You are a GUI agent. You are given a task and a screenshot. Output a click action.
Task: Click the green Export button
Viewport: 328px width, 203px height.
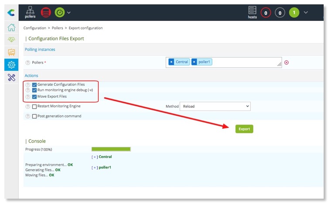[244, 129]
